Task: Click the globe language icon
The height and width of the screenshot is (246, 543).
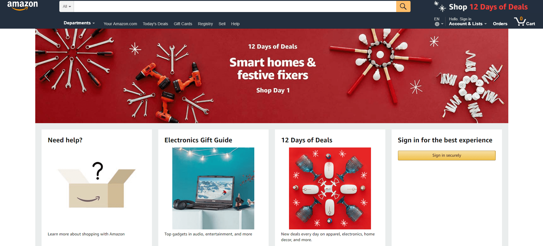Action: [x=437, y=24]
